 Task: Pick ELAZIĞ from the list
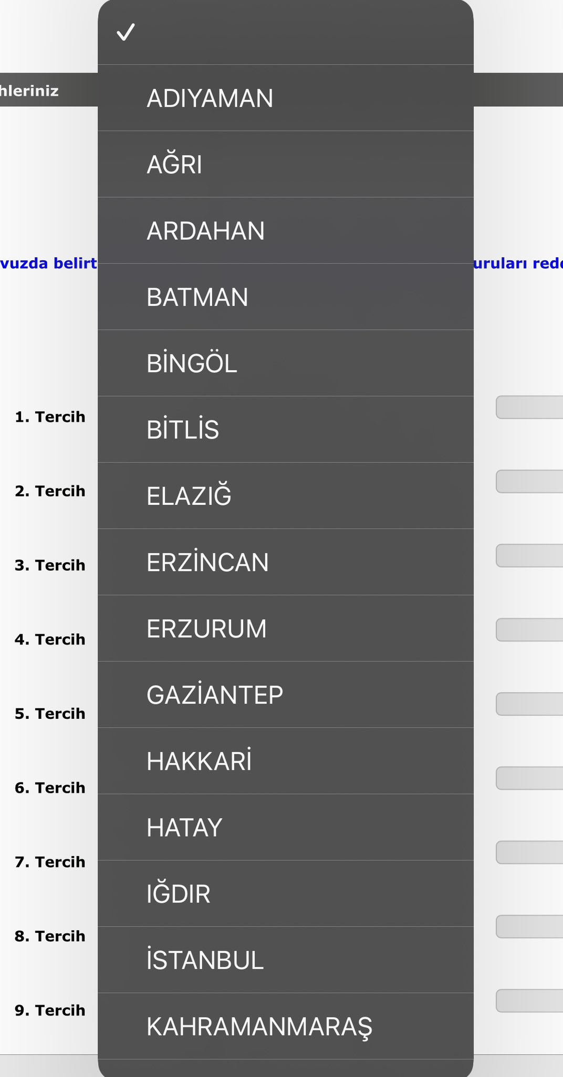pos(285,496)
